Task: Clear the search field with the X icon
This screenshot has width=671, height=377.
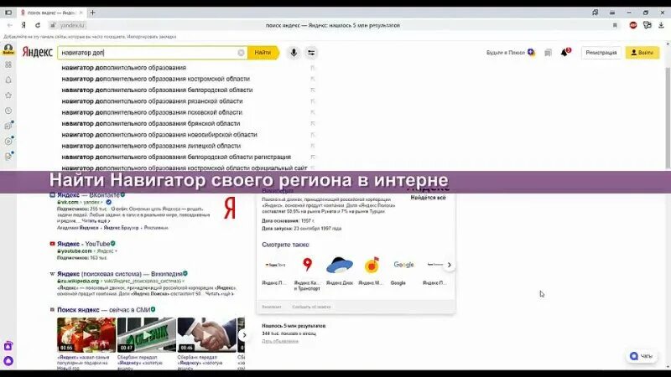Action: coord(241,53)
